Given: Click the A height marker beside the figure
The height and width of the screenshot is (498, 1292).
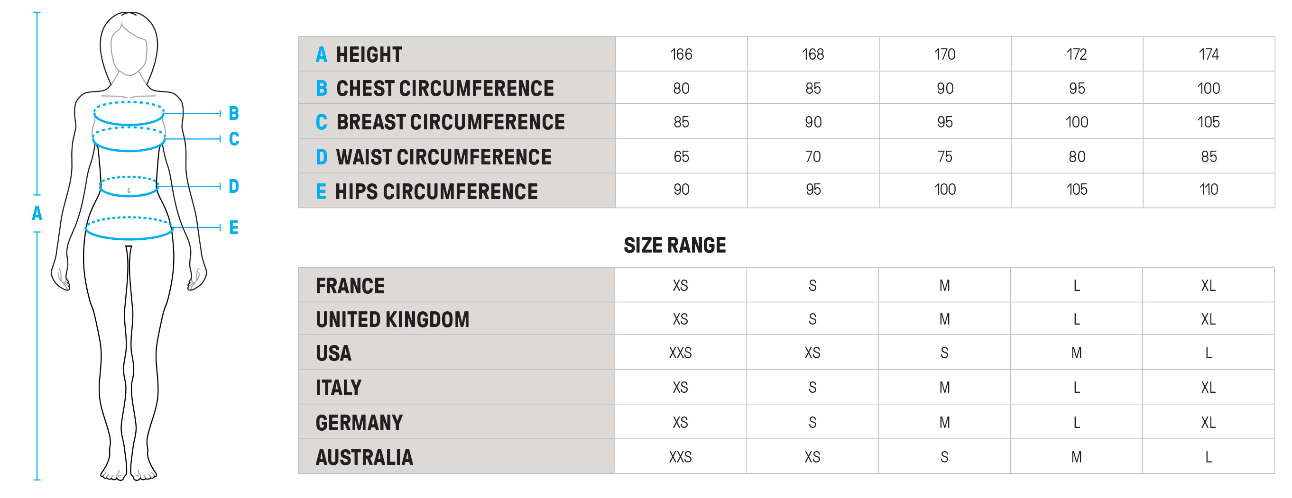Looking at the screenshot, I should (x=37, y=213).
